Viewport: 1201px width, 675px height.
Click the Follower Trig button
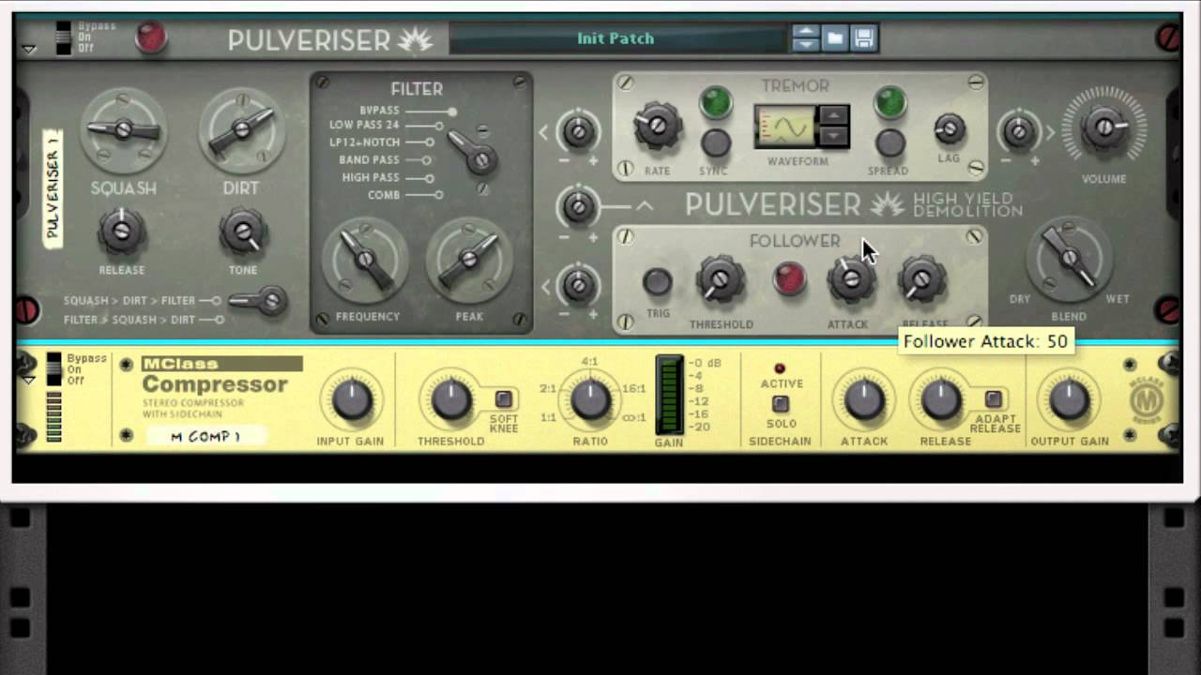point(657,281)
